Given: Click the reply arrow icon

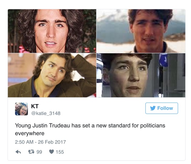Looking at the screenshot, I should [18, 152].
